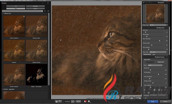Show Favorites presets filter
This screenshot has width=172, height=104.
(x=35, y=6)
